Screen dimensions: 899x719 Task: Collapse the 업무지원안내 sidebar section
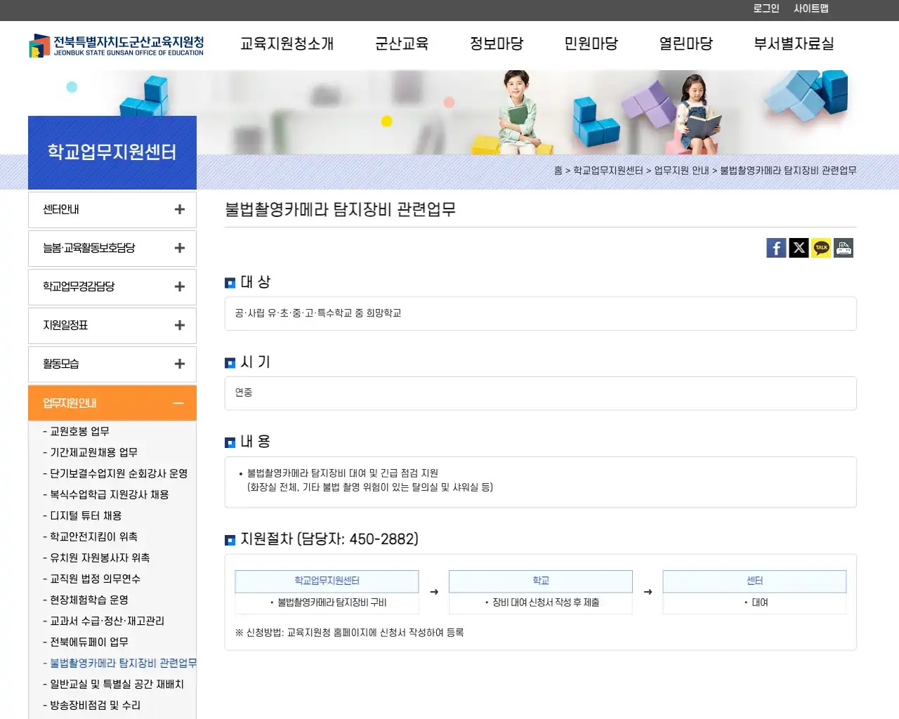112,403
